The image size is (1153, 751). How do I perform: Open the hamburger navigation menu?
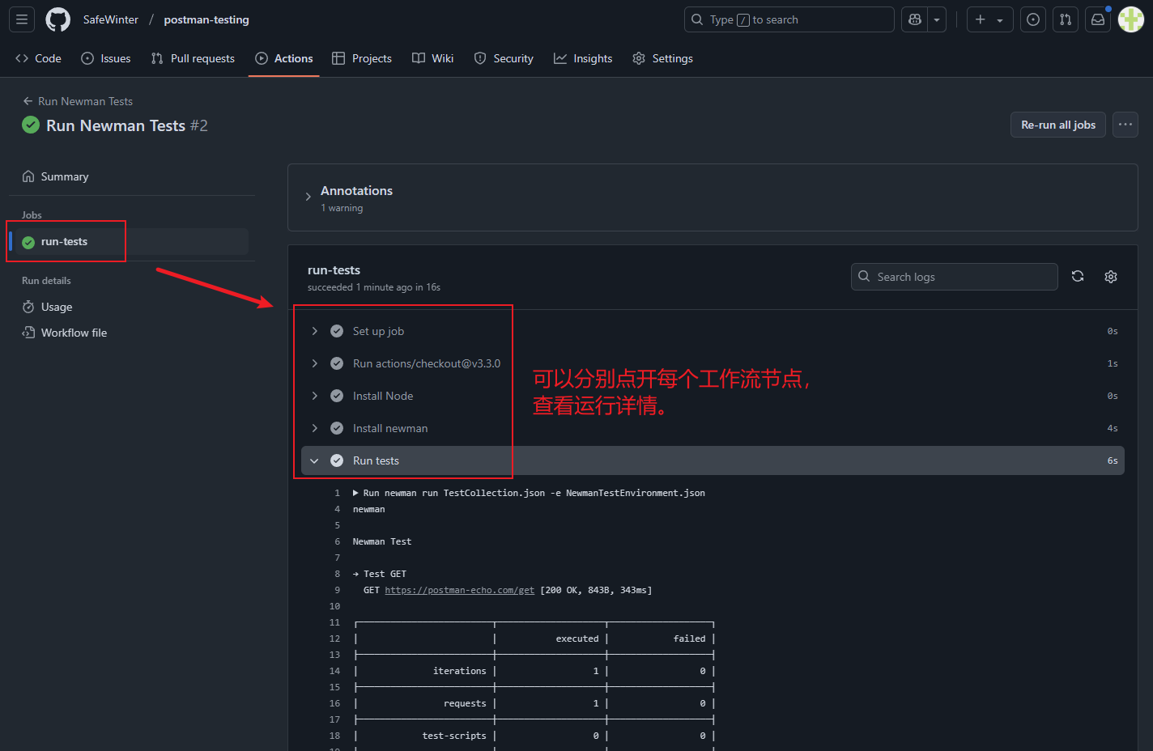(22, 19)
